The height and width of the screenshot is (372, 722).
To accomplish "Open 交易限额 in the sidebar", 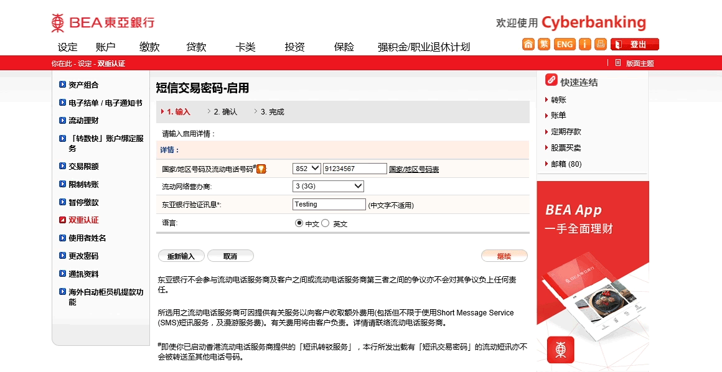I will click(x=83, y=166).
